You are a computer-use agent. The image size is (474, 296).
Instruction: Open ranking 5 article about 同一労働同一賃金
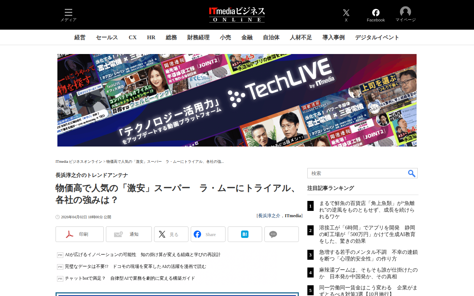pyautogui.click(x=368, y=291)
